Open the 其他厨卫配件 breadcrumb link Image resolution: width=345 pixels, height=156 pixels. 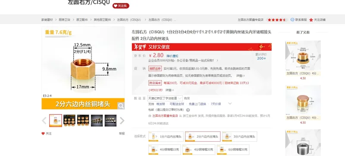pos(102,20)
